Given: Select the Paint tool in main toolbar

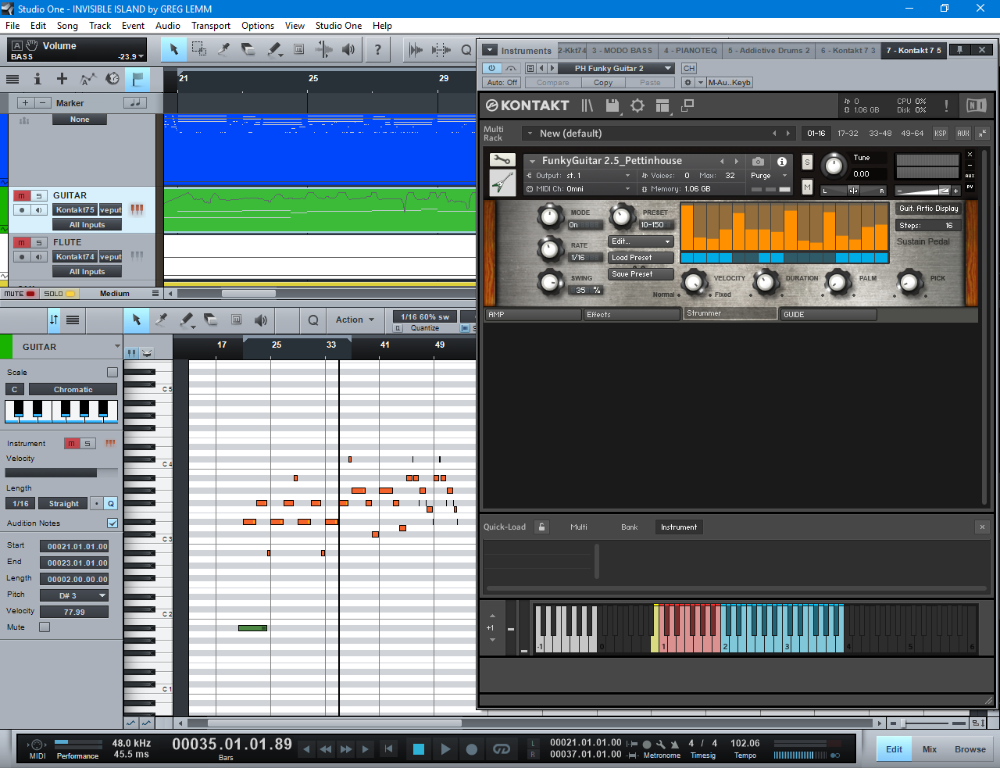Looking at the screenshot, I should point(273,49).
